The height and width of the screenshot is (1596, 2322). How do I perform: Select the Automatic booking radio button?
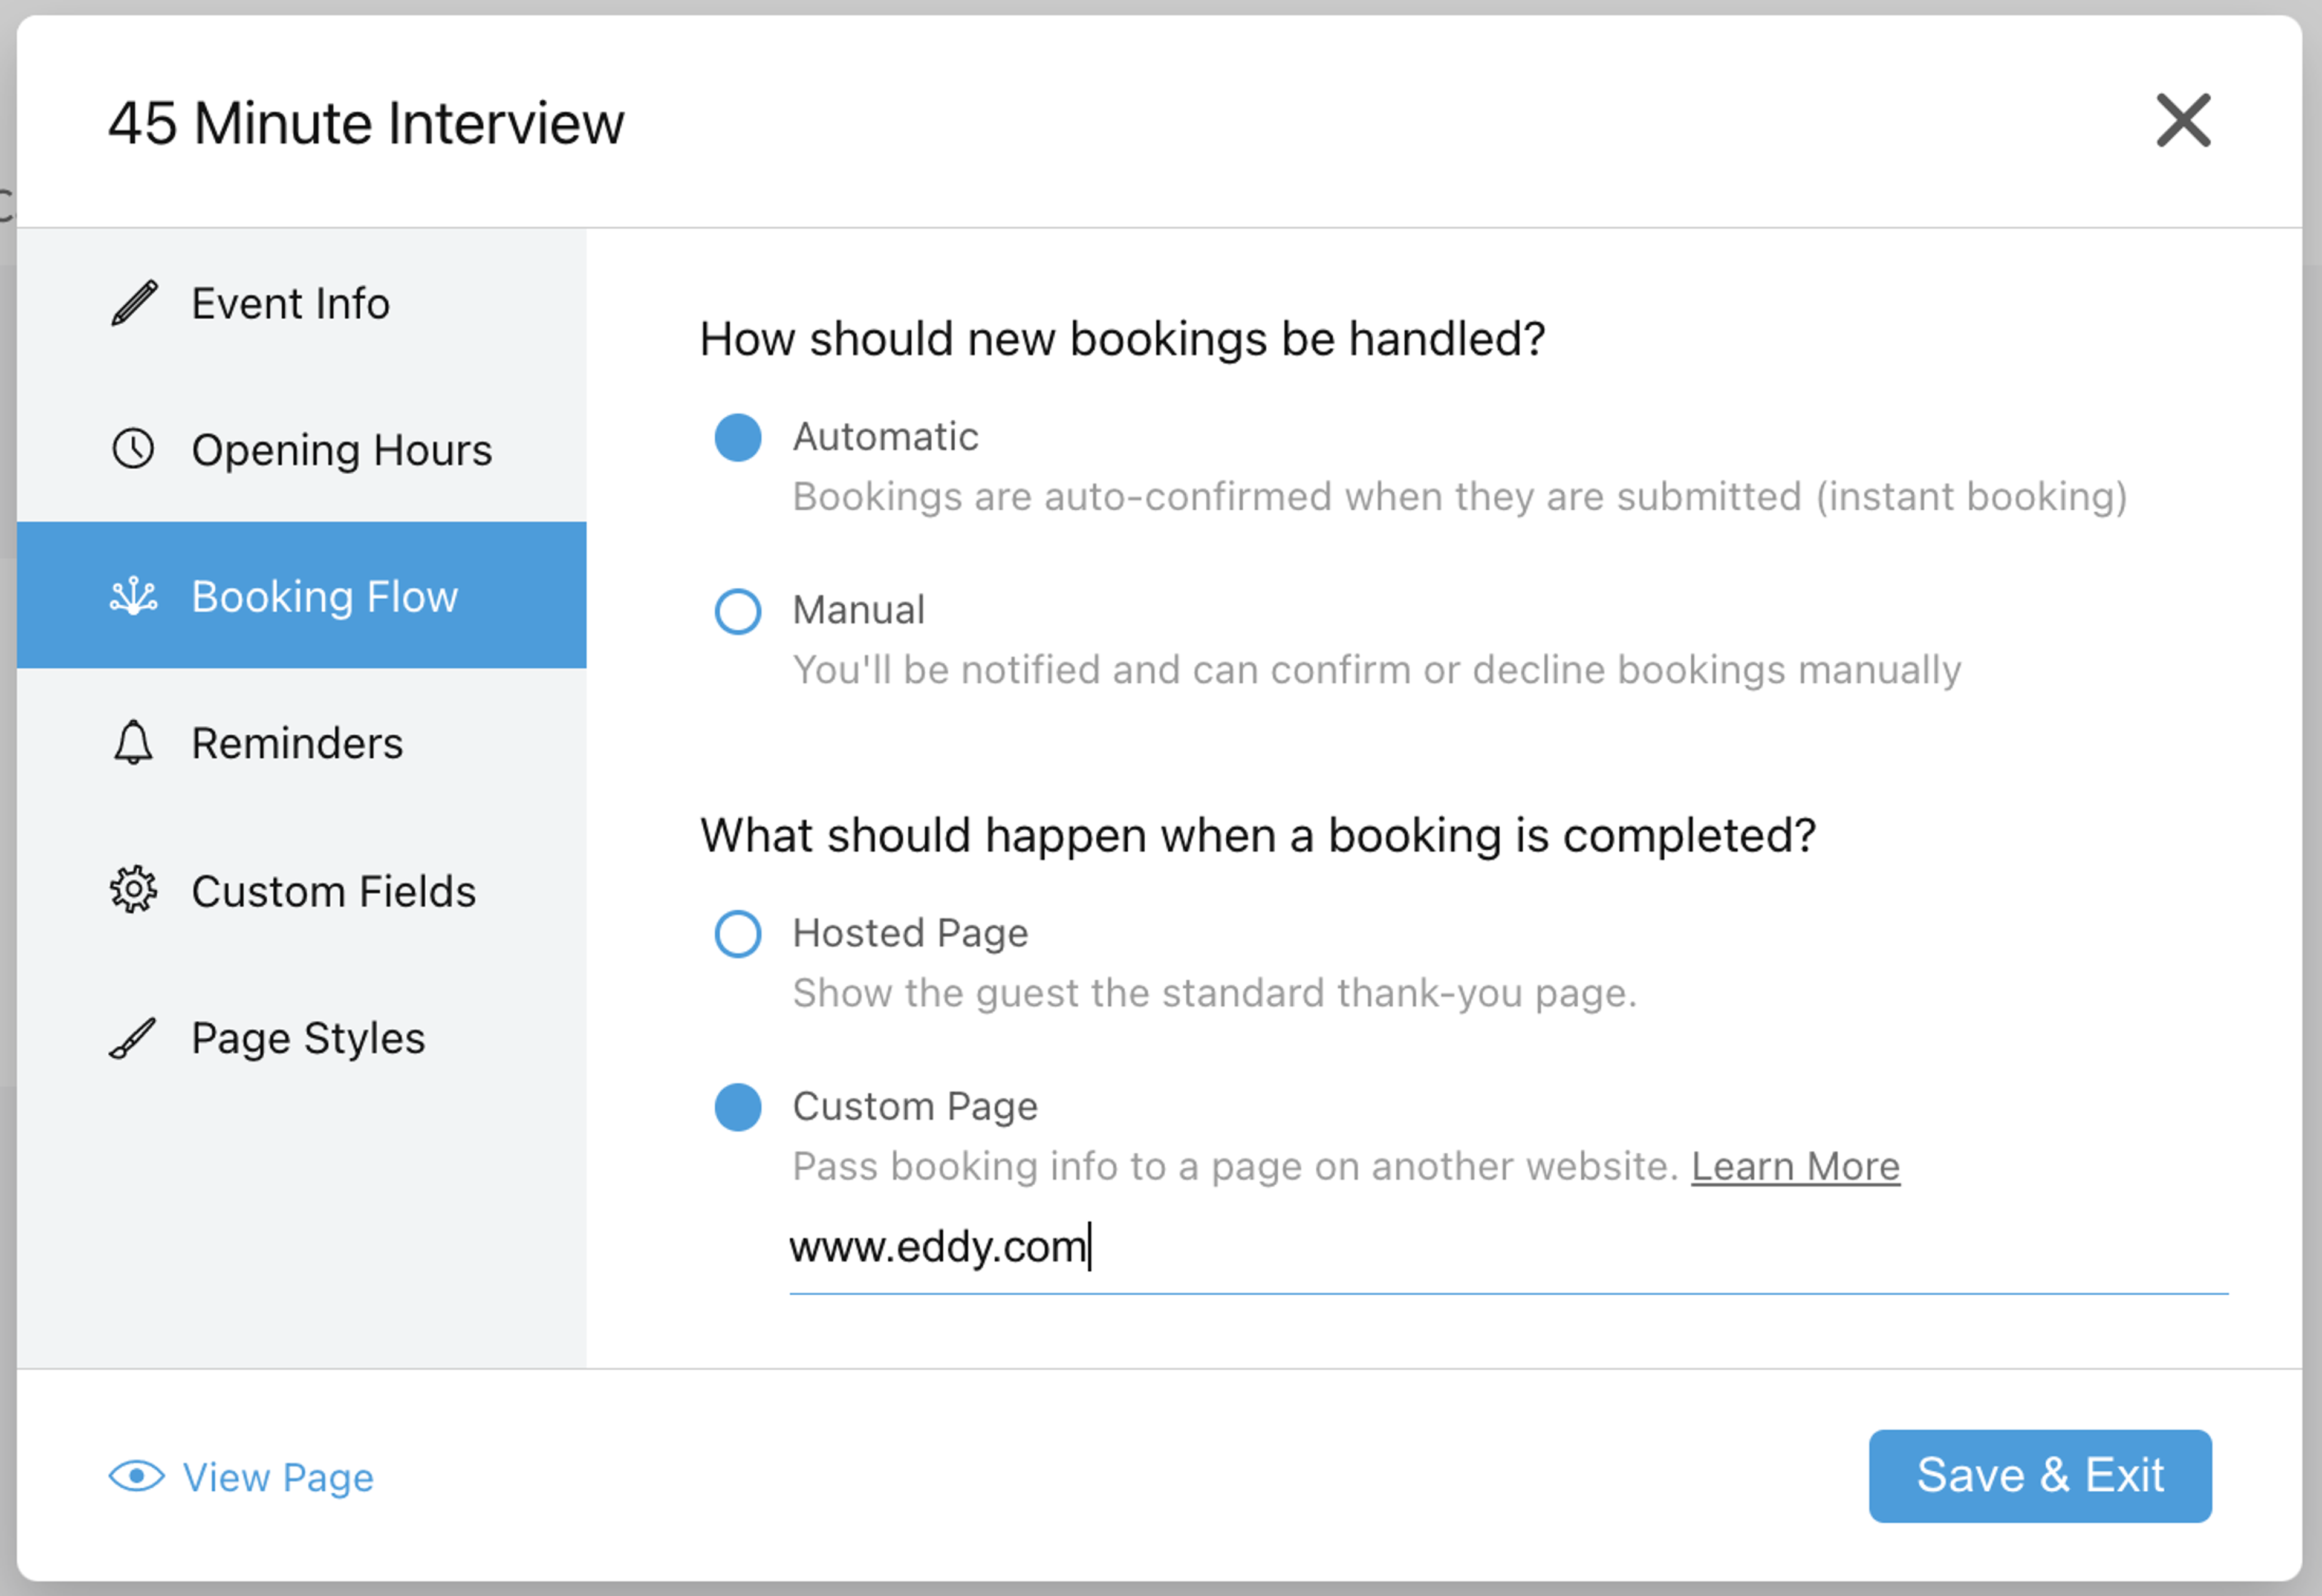click(738, 438)
